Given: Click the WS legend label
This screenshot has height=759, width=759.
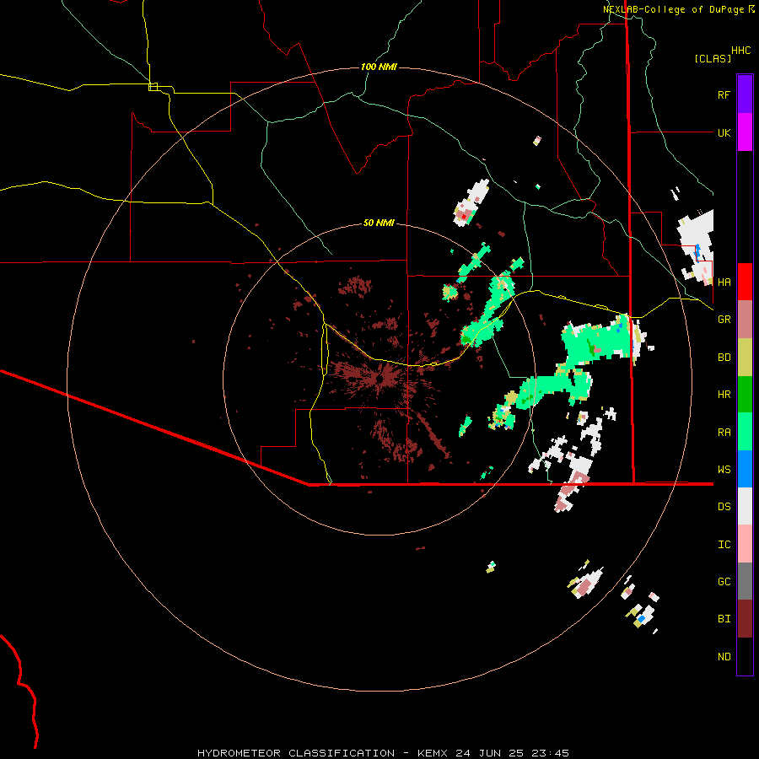Looking at the screenshot, I should (724, 470).
